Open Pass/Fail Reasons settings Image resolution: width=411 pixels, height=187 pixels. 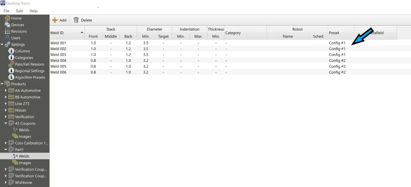point(29,64)
